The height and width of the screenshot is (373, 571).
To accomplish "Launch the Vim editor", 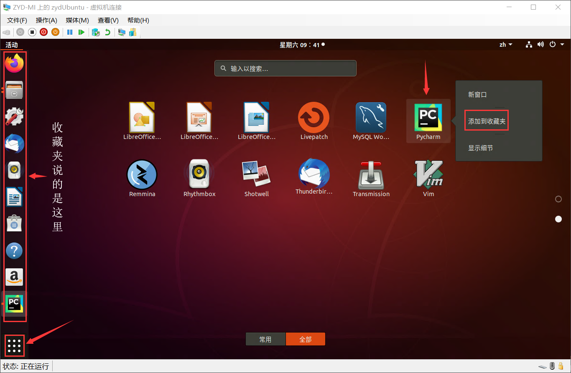I will [x=428, y=178].
